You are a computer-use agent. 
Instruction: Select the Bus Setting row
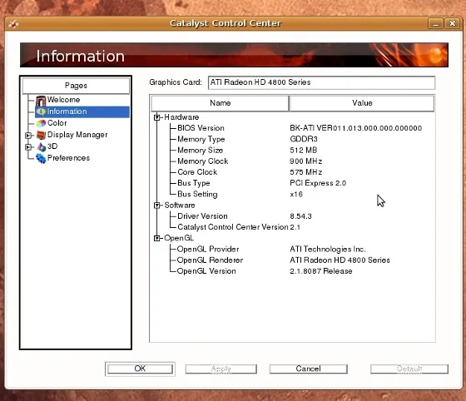(197, 194)
